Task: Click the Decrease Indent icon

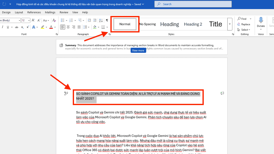Action: pos(89,20)
